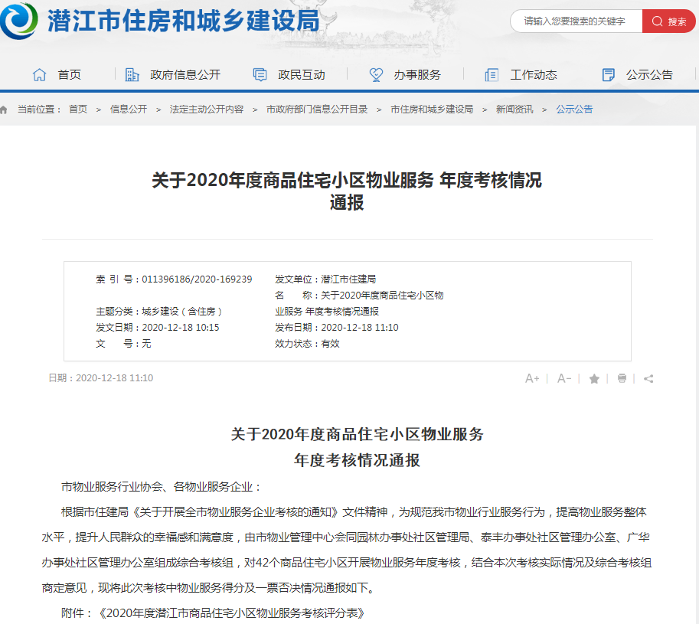Share the article using the share icon
Viewport: 699px width, 624px height.
click(x=648, y=378)
